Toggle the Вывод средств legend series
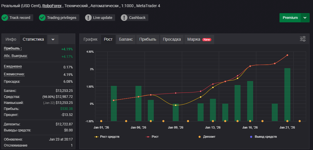313x150 pixels. click(263, 137)
